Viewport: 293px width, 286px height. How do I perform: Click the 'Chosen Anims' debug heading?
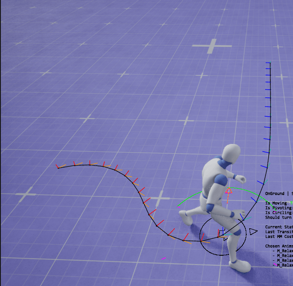(279, 246)
